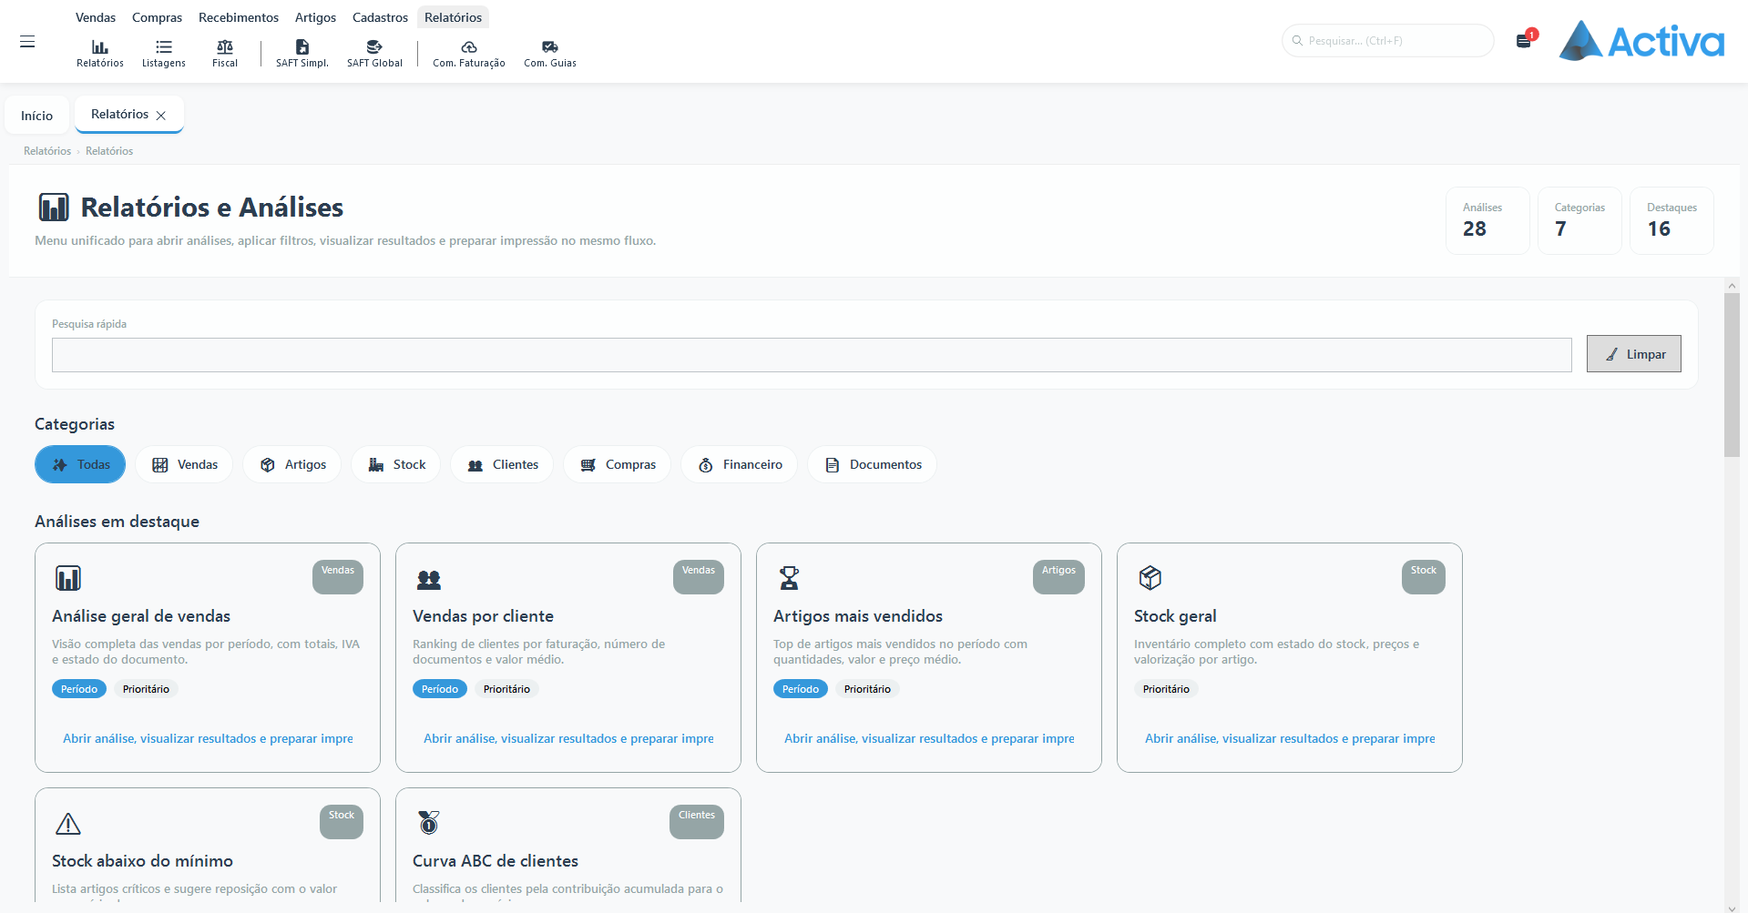Image resolution: width=1748 pixels, height=913 pixels.
Task: Open Com. Faturação communication
Action: coord(469,53)
